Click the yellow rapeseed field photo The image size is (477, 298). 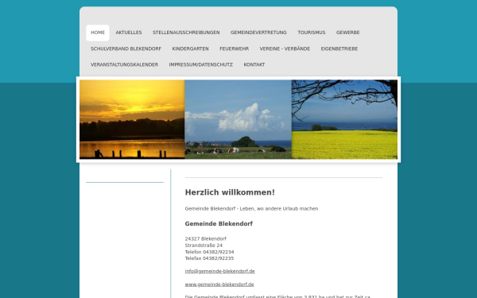tap(344, 119)
